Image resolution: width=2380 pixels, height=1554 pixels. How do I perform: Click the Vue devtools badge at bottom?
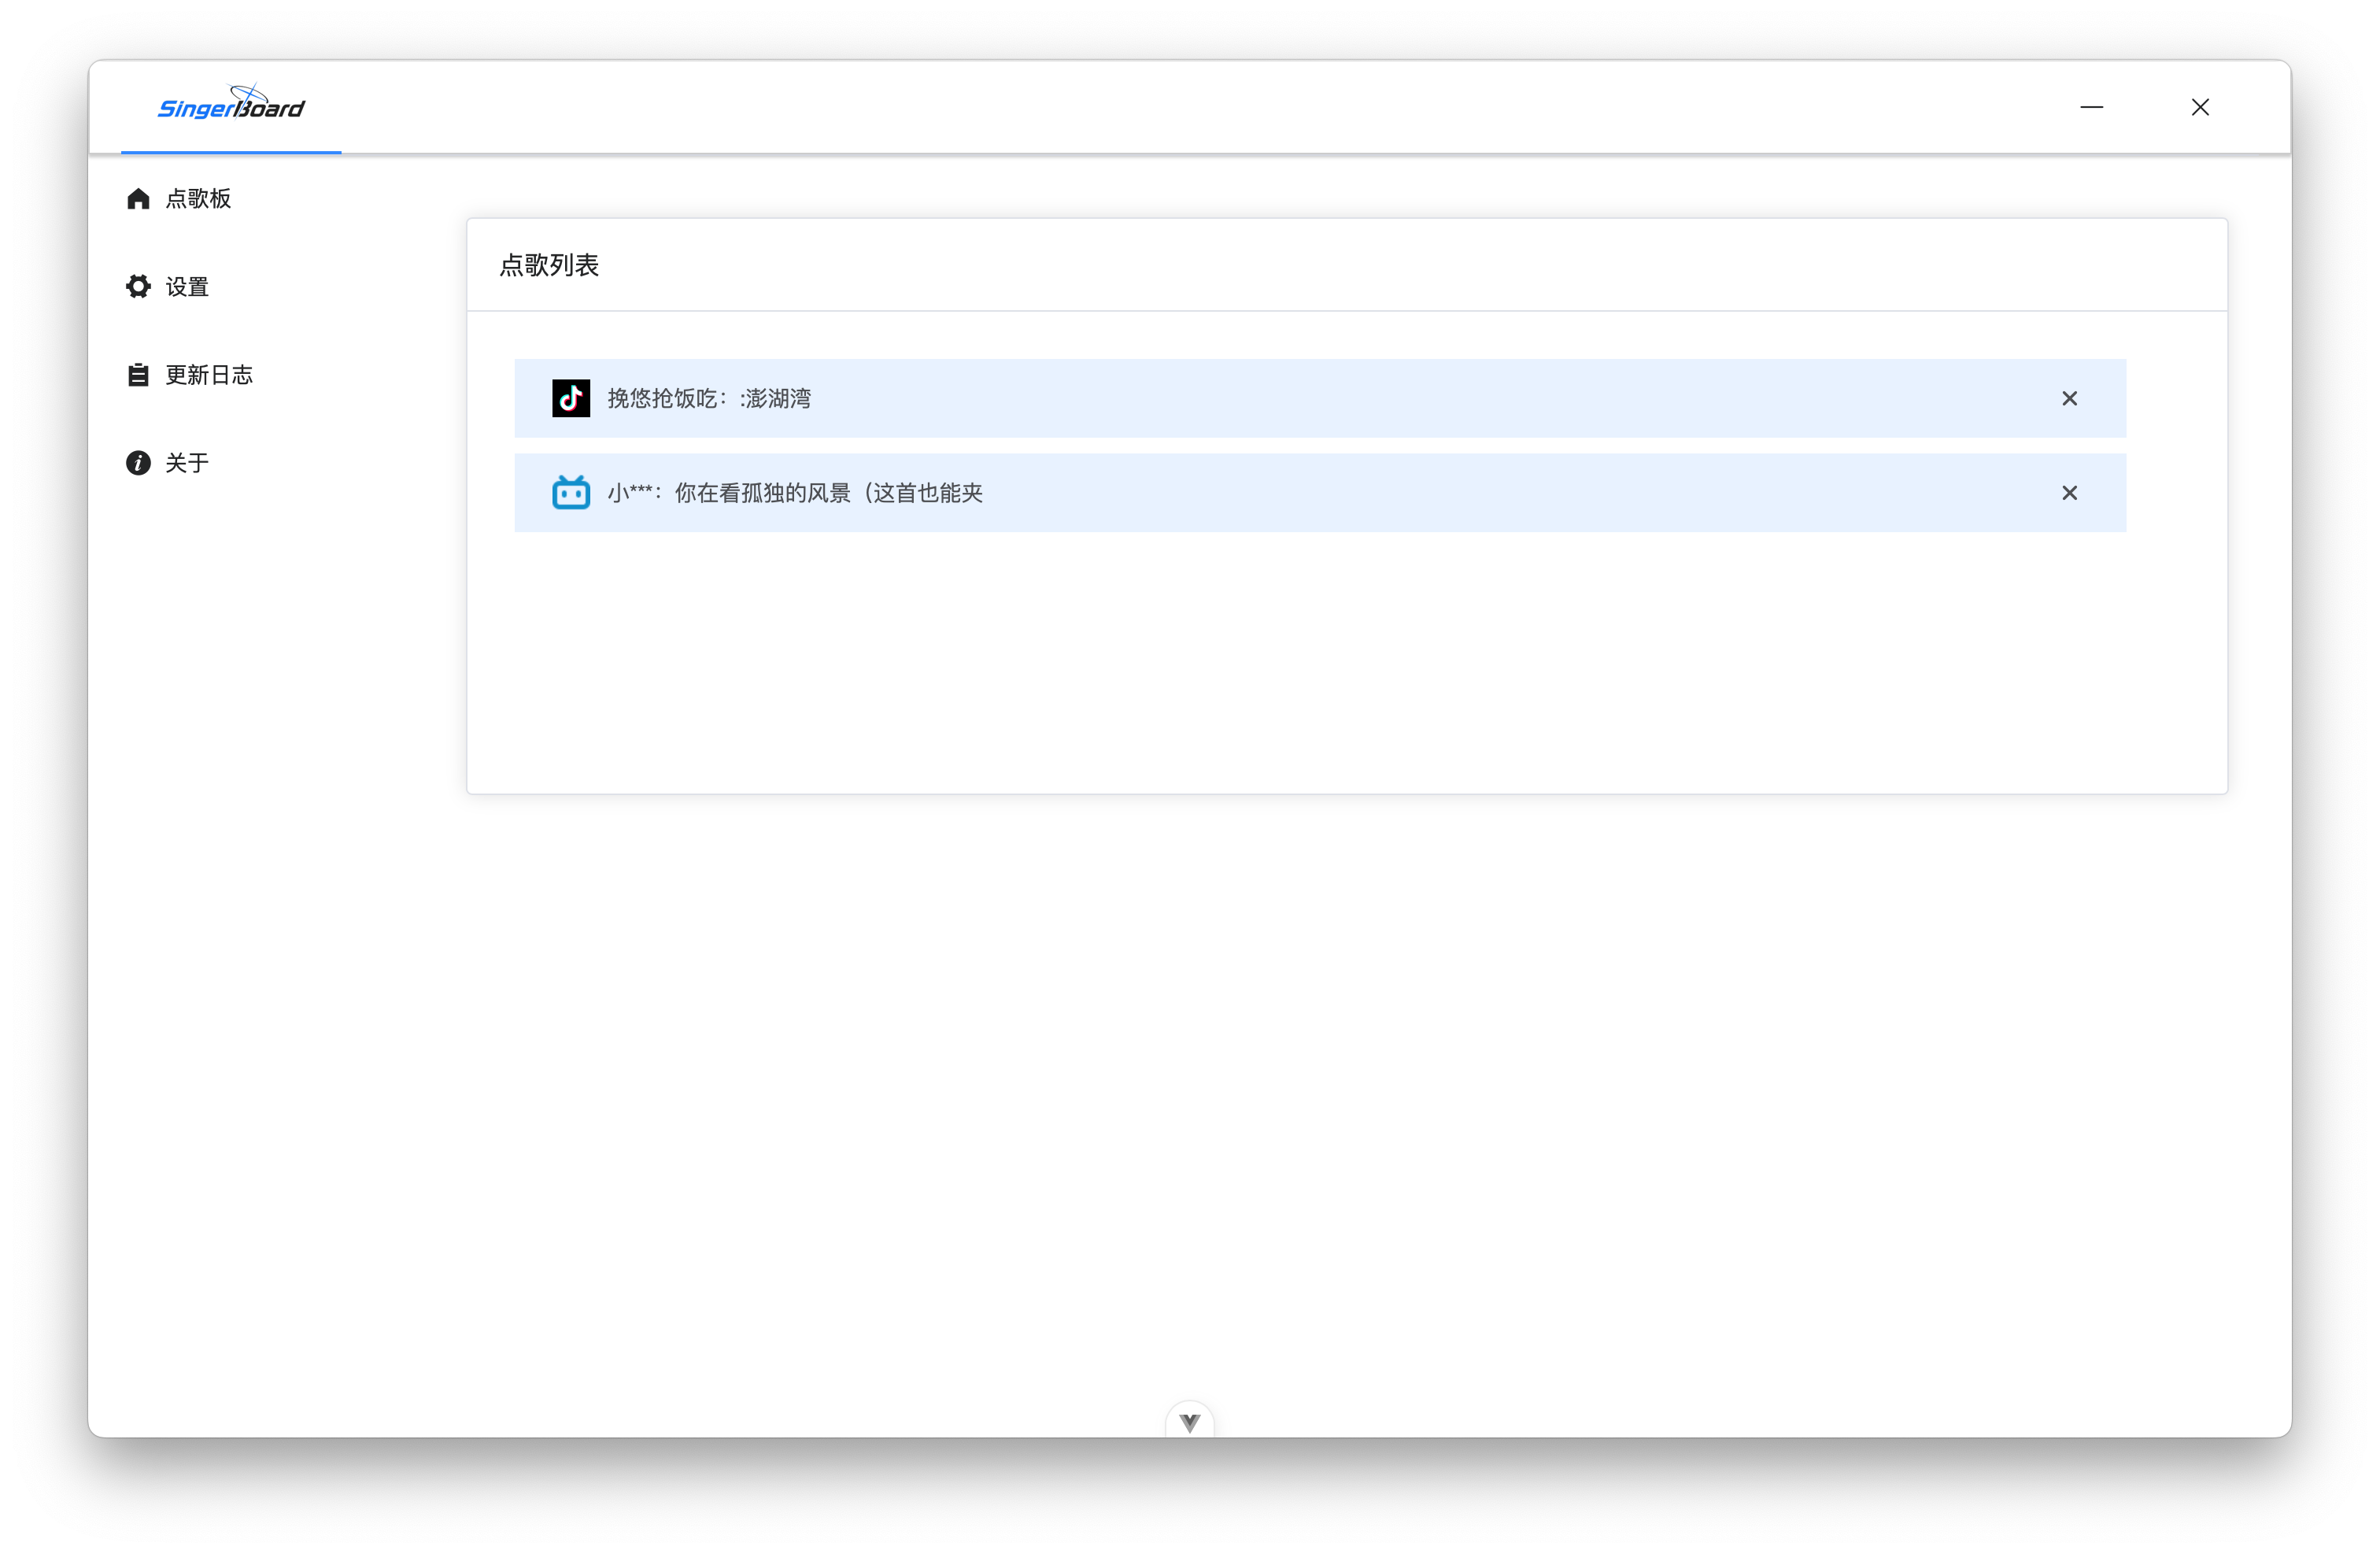(1189, 1422)
